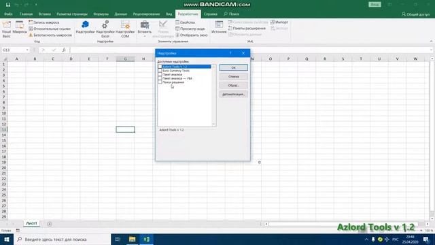Save the workbook from quick access
The width and height of the screenshot is (435, 245).
tap(8, 5)
